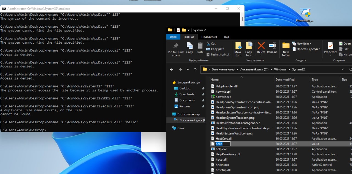
Task: Click folder icon in Explorer title bar
Action: point(170,30)
